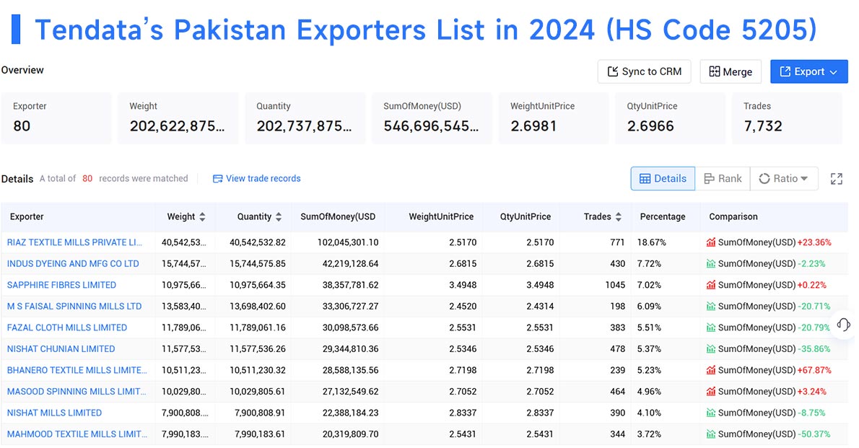Toggle ascending sort on the Weight column
This screenshot has height=448, width=859.
(x=202, y=213)
